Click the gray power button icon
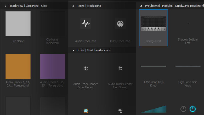This screenshot has width=204, height=115. tap(183, 109)
